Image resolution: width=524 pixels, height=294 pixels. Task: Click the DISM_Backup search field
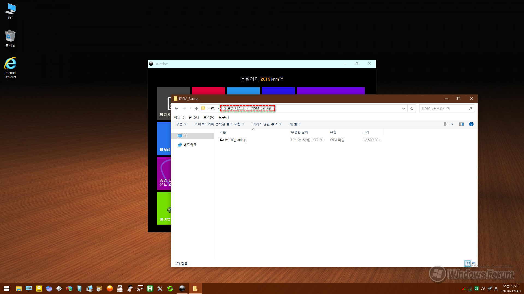coord(443,108)
